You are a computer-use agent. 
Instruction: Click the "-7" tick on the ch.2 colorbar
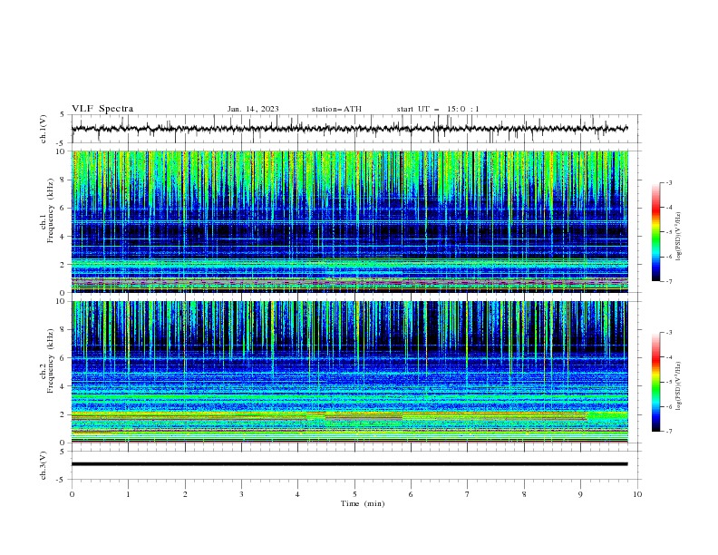(669, 432)
